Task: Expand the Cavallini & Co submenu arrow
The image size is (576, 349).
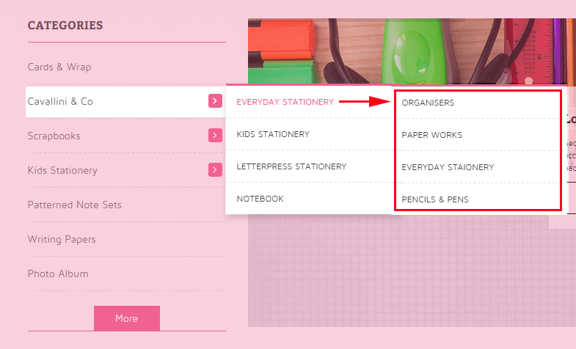Action: (x=215, y=101)
